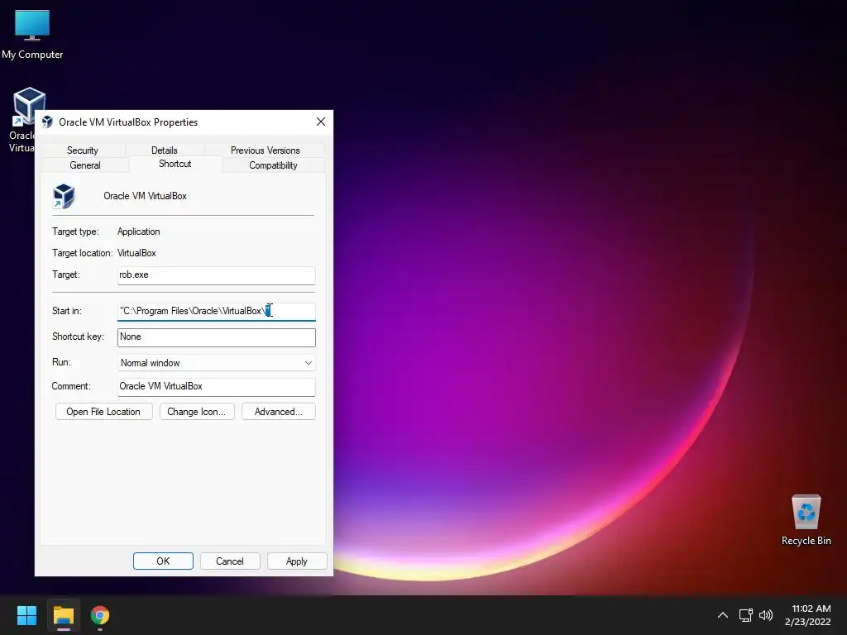Select the Shortcut tab
The width and height of the screenshot is (847, 635).
point(175,165)
